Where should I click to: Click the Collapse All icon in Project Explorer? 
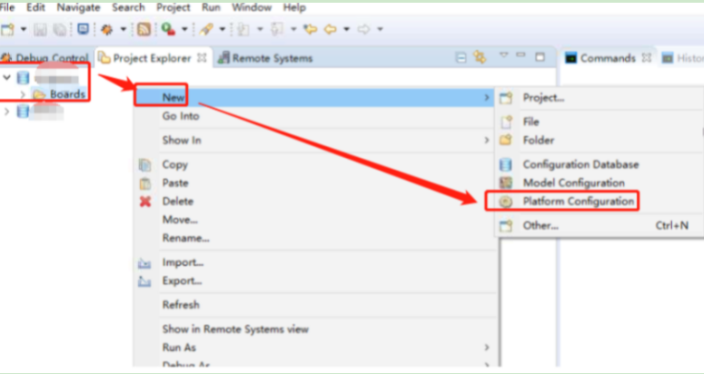point(461,58)
